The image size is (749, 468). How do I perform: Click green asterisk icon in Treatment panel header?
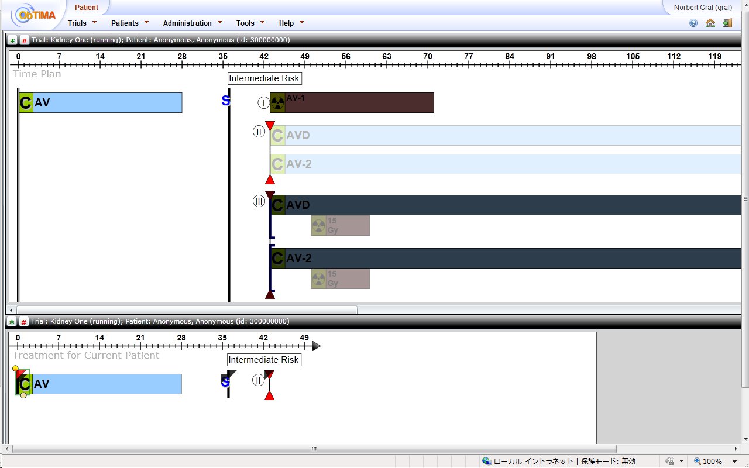(x=12, y=322)
